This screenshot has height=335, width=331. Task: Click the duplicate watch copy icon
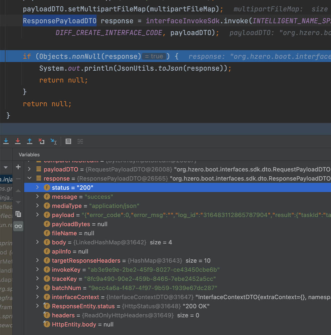18,214
